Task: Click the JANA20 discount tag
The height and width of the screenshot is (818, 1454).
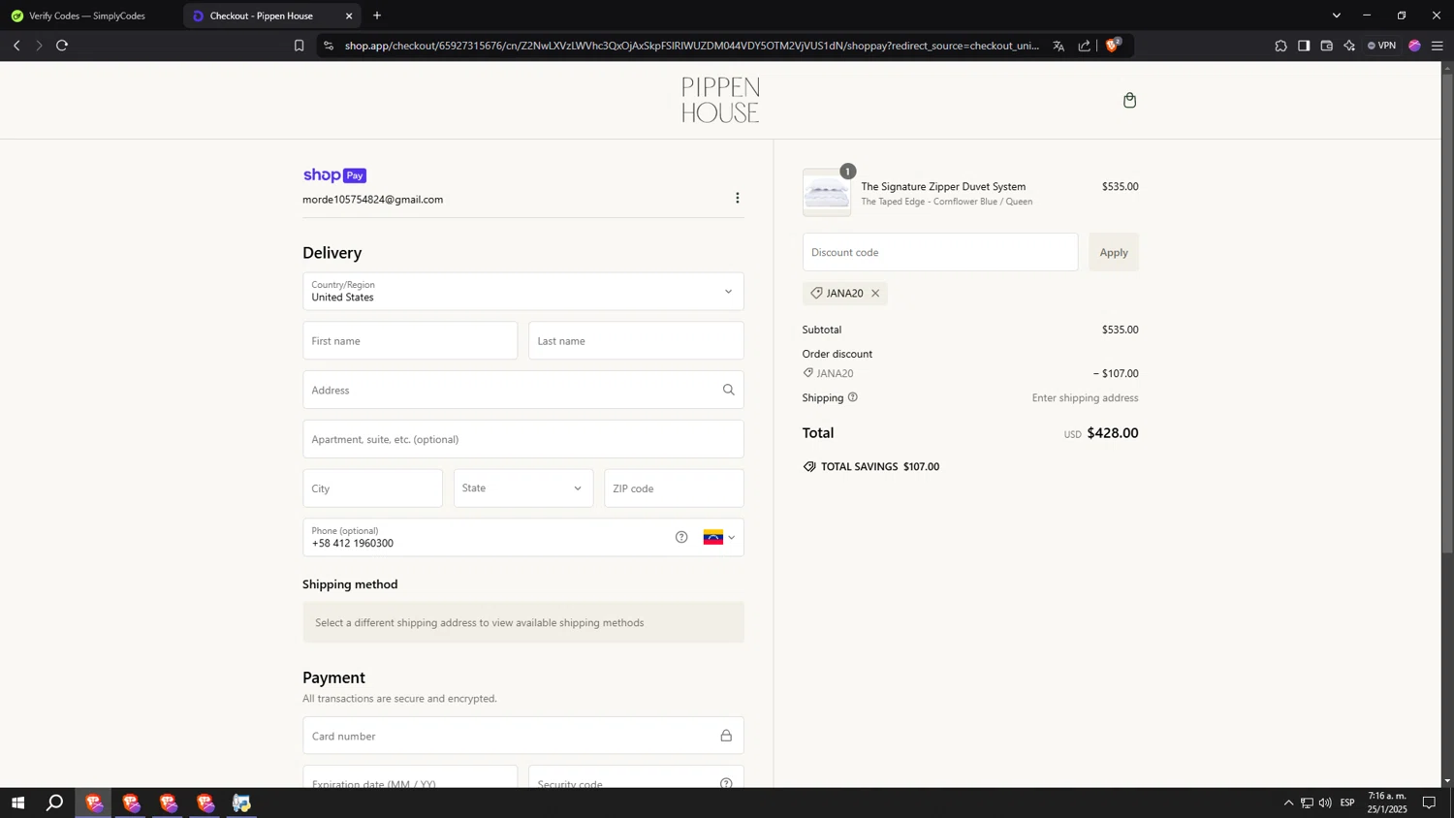Action: click(x=845, y=294)
